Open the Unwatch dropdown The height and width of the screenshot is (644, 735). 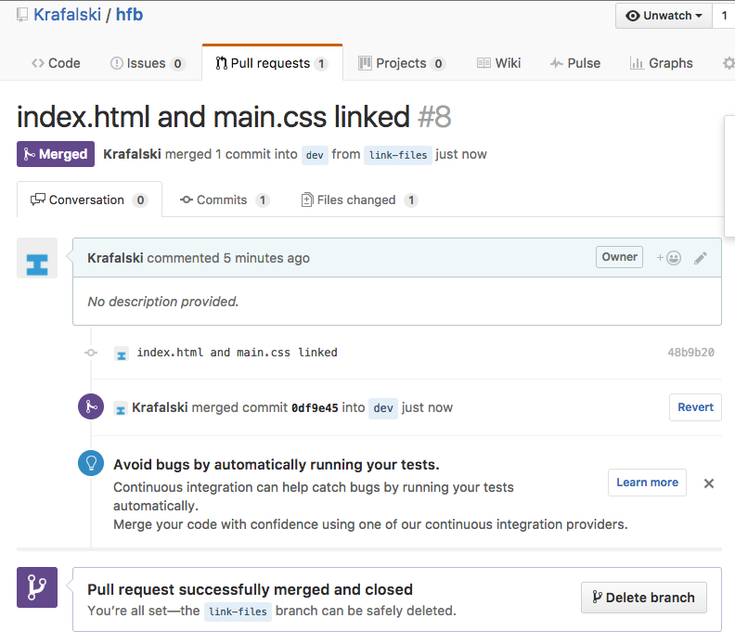pyautogui.click(x=664, y=16)
